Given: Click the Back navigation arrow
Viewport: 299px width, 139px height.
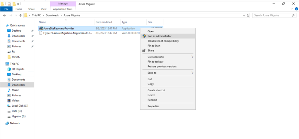Looking at the screenshot, I should point(5,15).
